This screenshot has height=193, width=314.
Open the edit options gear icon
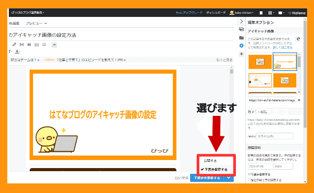coord(242,46)
